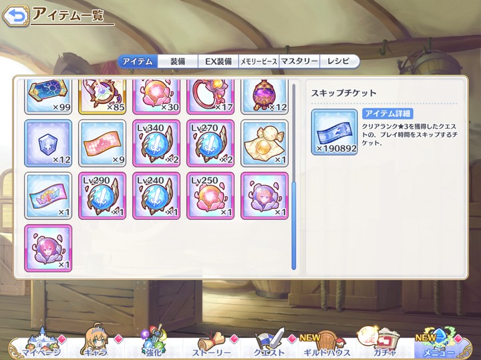481x360 pixels.
Task: Click the skip ticket ×190892 thumbnail
Action: coord(335,132)
